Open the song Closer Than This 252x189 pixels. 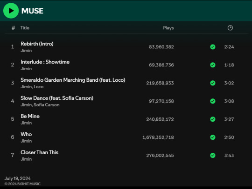pos(39,152)
